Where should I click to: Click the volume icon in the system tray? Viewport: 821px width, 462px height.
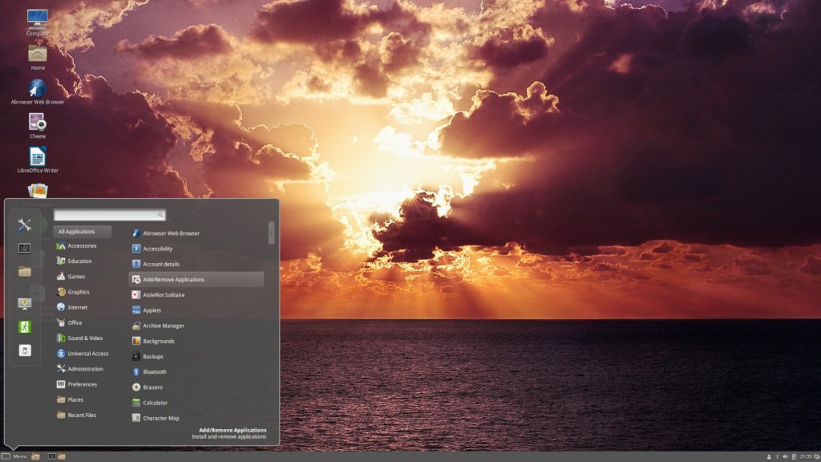[x=785, y=456]
